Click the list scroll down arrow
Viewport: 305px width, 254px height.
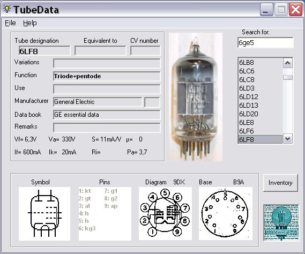(288, 139)
